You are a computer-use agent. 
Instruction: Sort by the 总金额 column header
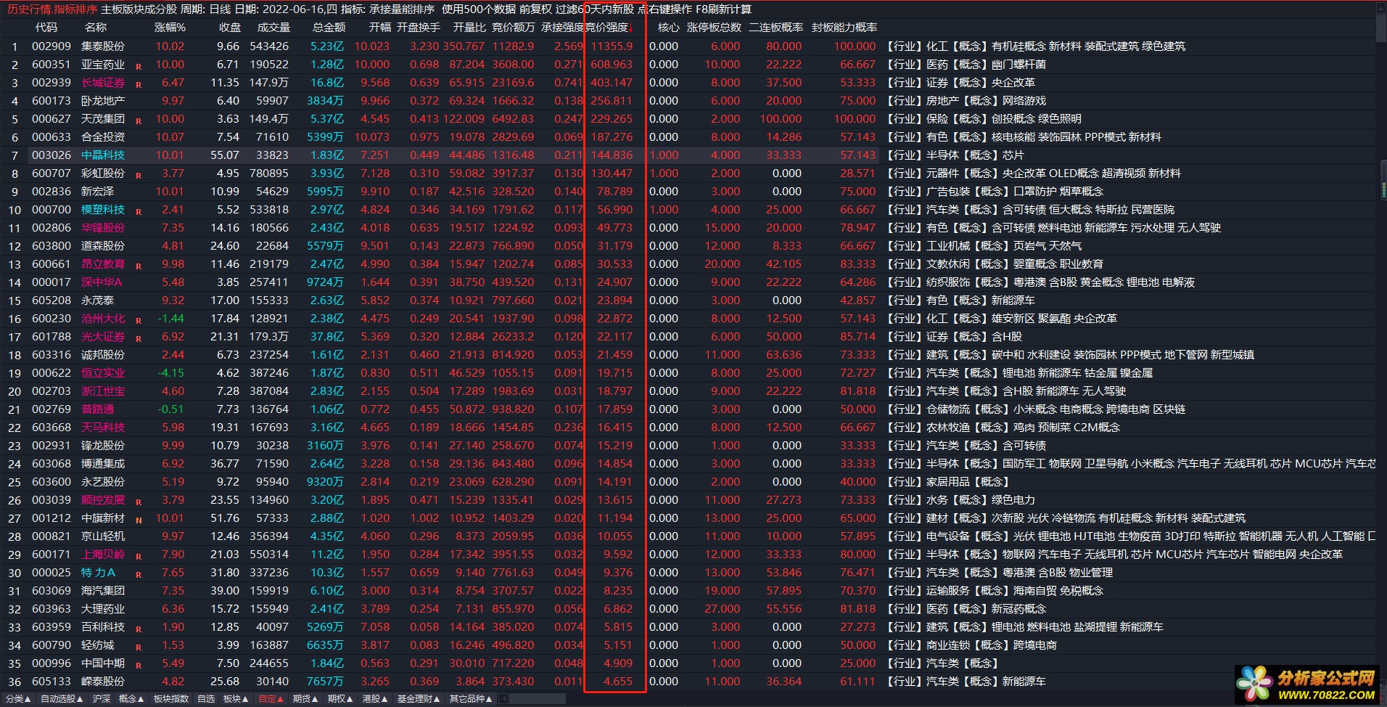(329, 28)
